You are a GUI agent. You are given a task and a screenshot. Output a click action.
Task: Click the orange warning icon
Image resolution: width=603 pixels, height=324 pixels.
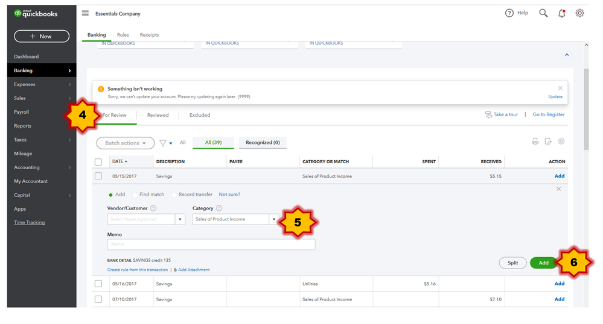pos(101,89)
